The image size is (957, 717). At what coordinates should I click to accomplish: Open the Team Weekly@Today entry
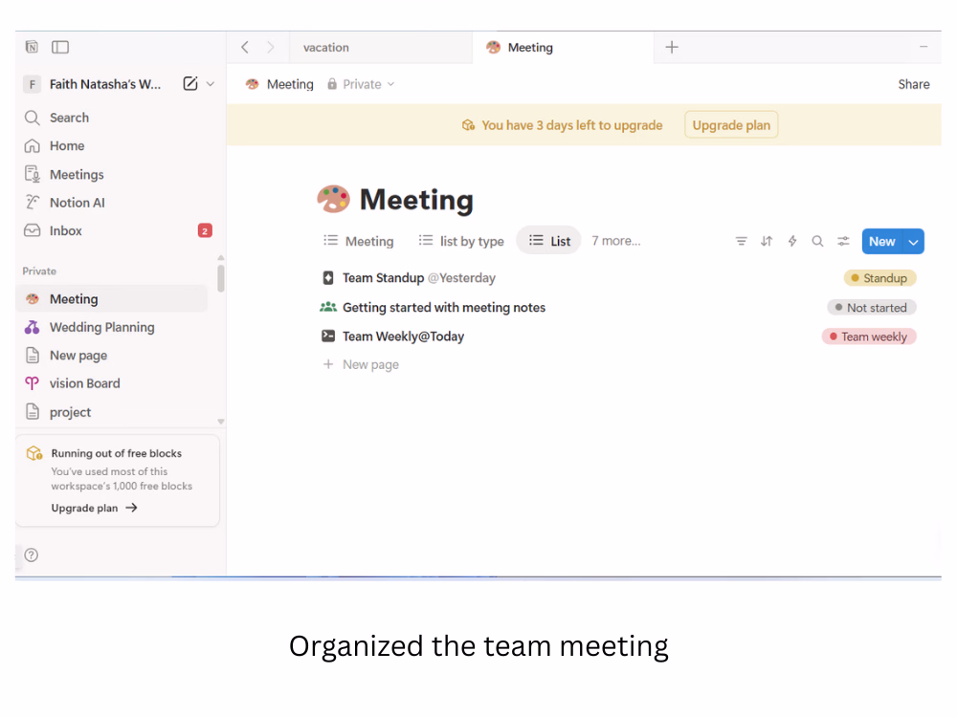(404, 336)
